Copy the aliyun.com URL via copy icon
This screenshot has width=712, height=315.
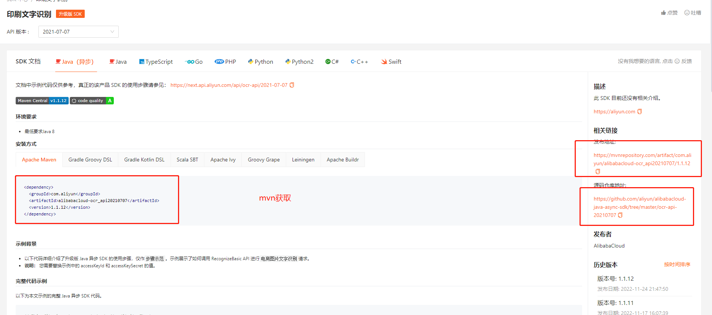coord(640,111)
